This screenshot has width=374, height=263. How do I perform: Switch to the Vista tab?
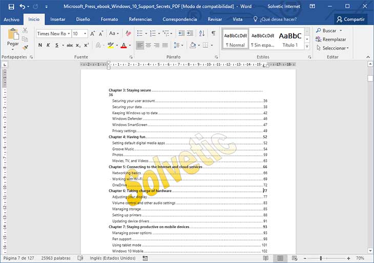pos(237,19)
